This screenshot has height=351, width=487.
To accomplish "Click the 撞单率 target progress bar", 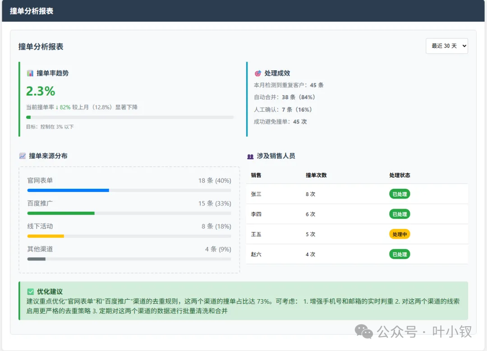I will click(x=130, y=117).
